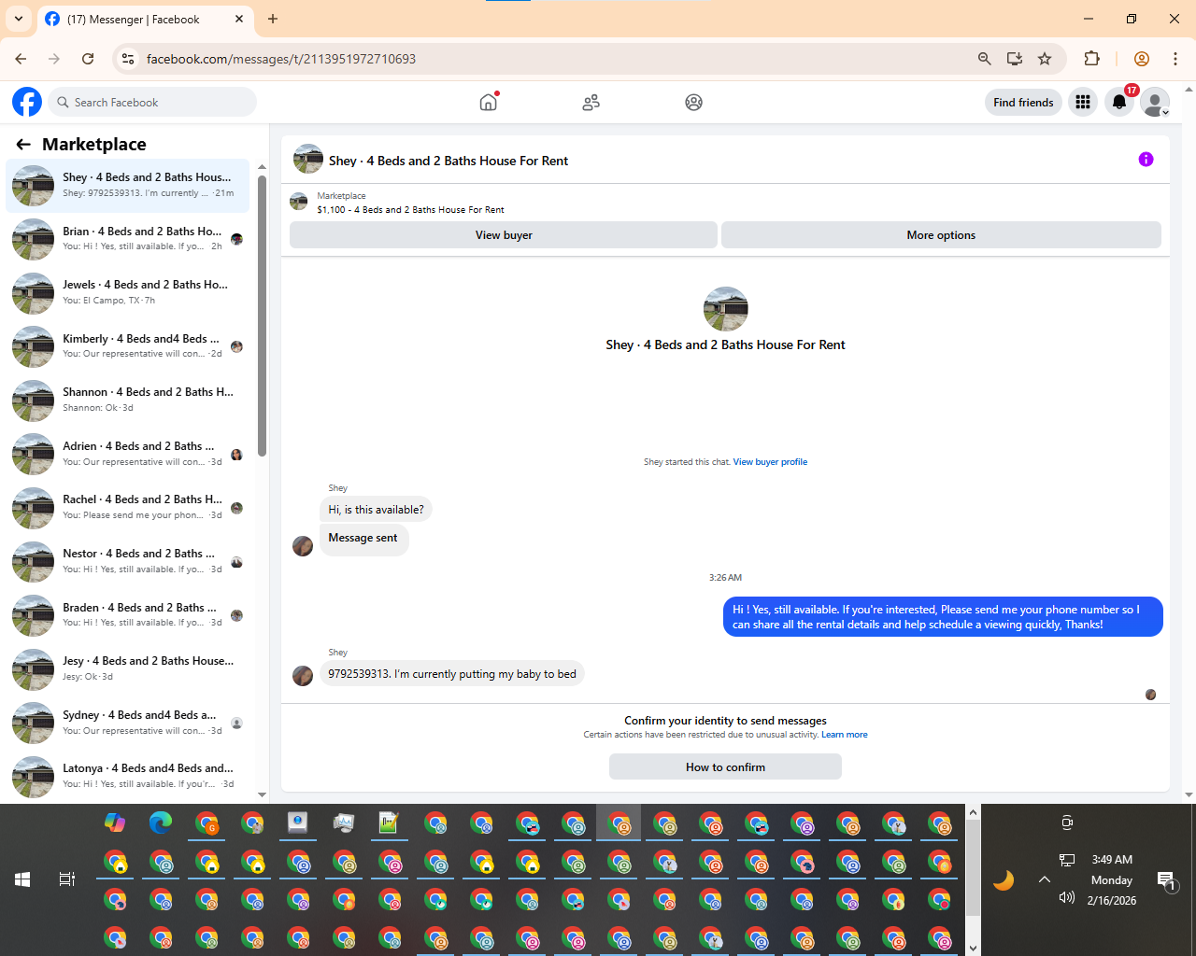Open the Latonya conversation in the list
The width and height of the screenshot is (1196, 956).
click(128, 777)
